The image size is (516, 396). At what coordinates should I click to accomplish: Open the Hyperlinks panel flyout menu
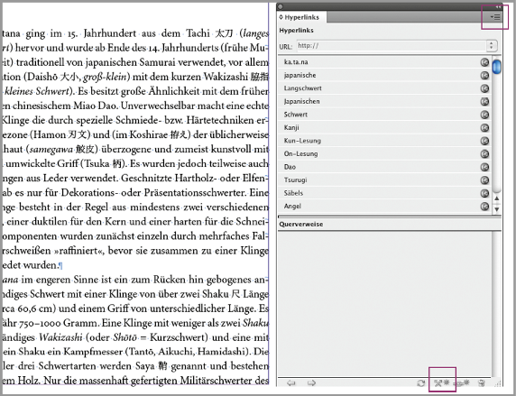coord(495,17)
